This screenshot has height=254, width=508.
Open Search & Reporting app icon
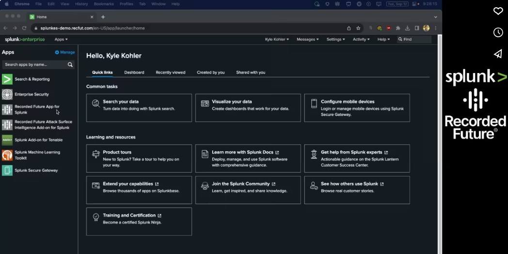click(x=7, y=79)
